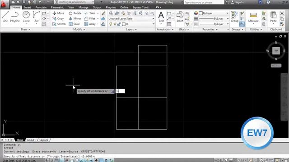Open the Measure utility
The image size is (289, 162).
pyautogui.click(x=253, y=17)
